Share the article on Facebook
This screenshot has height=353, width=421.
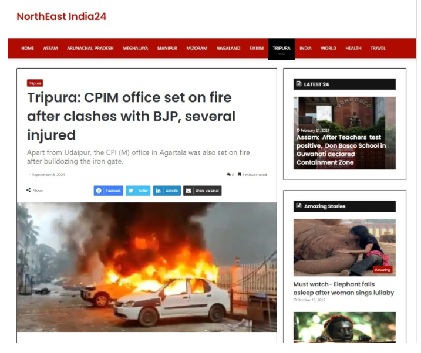tap(109, 191)
